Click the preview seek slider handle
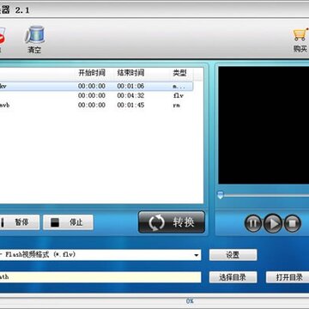This screenshot has width=309, height=309. 221,195
